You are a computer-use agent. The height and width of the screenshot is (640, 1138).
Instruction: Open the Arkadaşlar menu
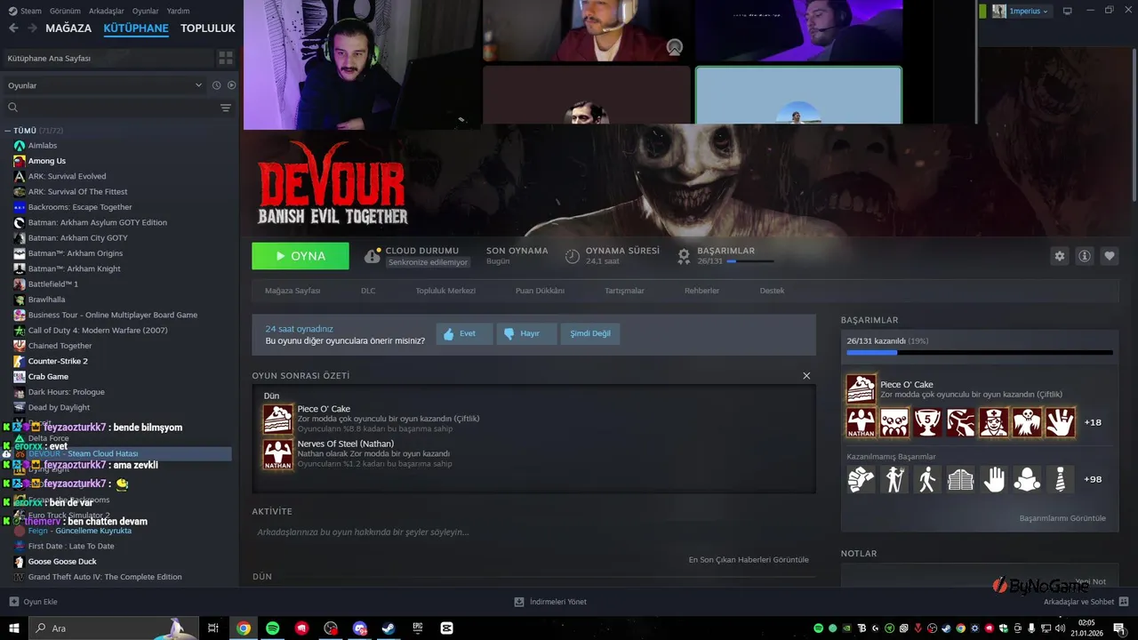(107, 11)
